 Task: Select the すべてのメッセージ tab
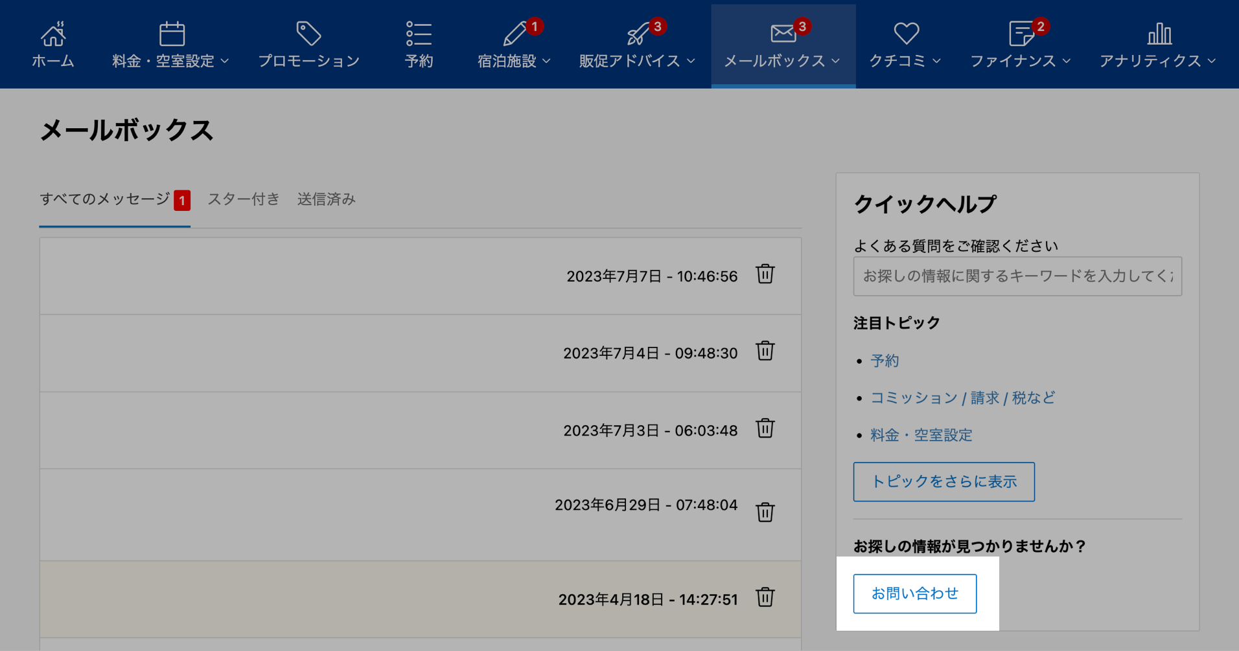[105, 199]
